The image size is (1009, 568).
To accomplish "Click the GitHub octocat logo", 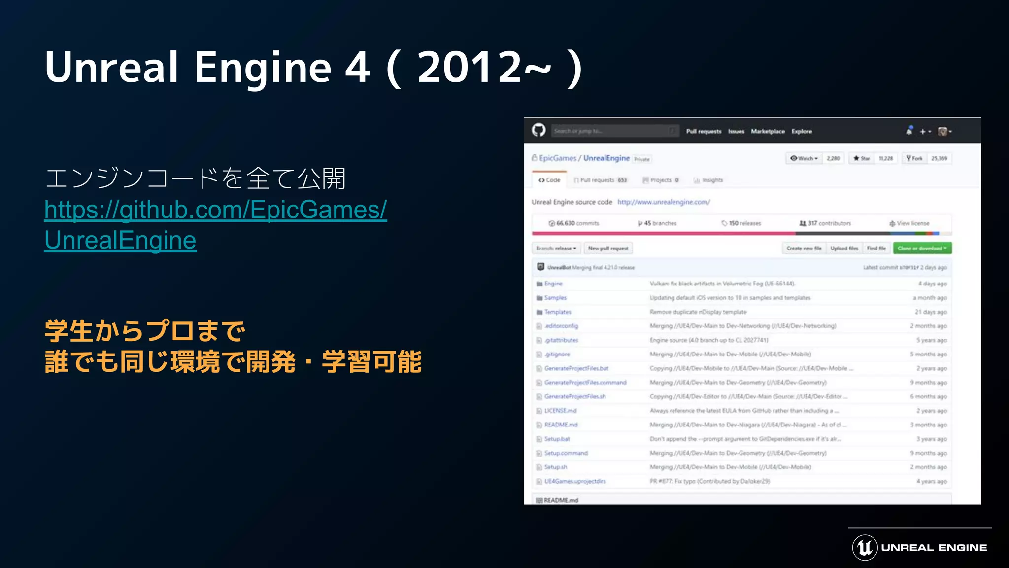I will pyautogui.click(x=538, y=130).
